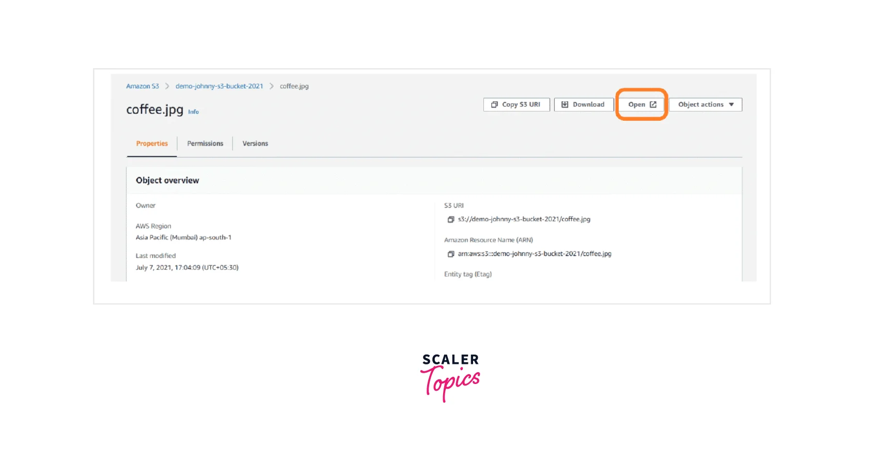
Task: Open demo-johnny-s3-bucket-2021 breadcrumb link
Action: click(219, 86)
